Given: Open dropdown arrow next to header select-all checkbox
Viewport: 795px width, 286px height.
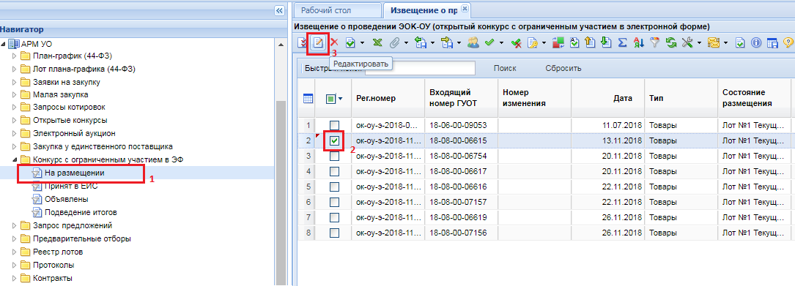Looking at the screenshot, I should (341, 99).
